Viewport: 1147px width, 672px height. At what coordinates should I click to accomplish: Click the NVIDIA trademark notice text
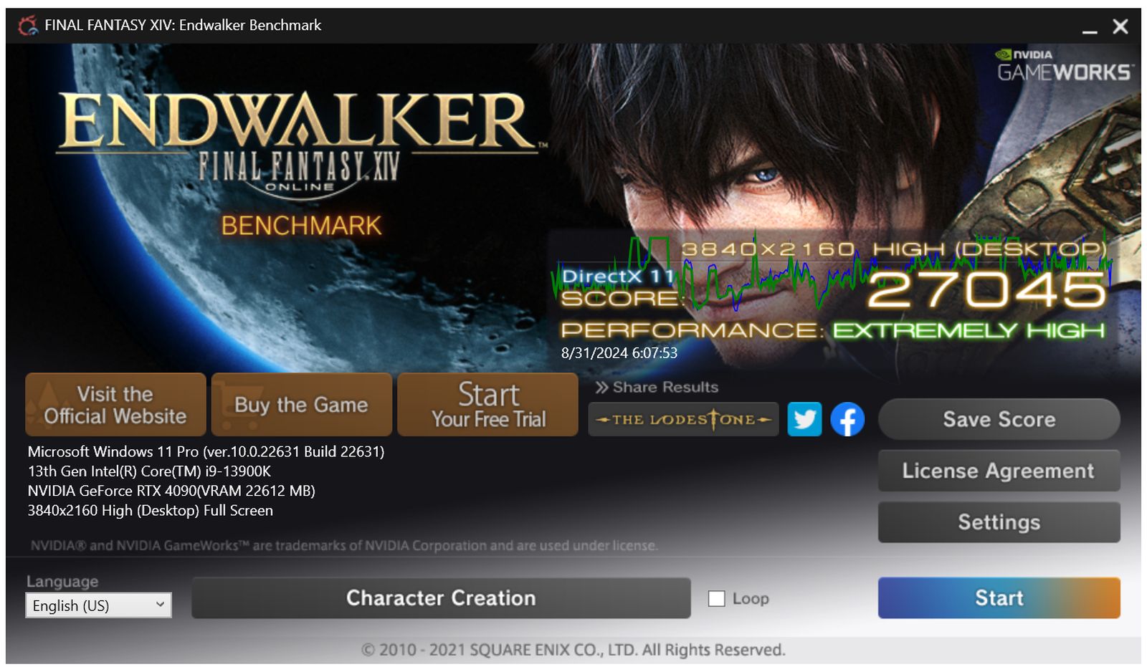(343, 546)
